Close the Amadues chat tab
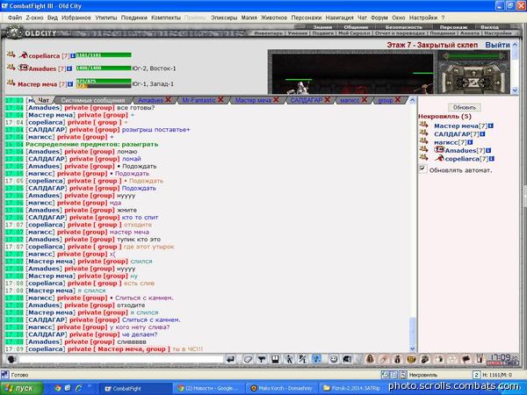 tap(168, 99)
